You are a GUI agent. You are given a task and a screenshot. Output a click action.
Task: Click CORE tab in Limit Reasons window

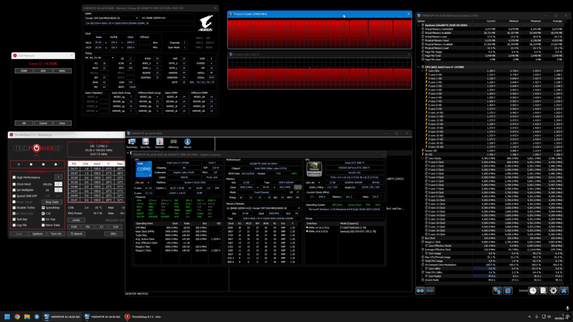click(24, 71)
